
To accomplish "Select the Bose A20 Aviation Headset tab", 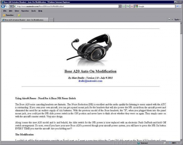I will pyautogui.click(x=25, y=20).
